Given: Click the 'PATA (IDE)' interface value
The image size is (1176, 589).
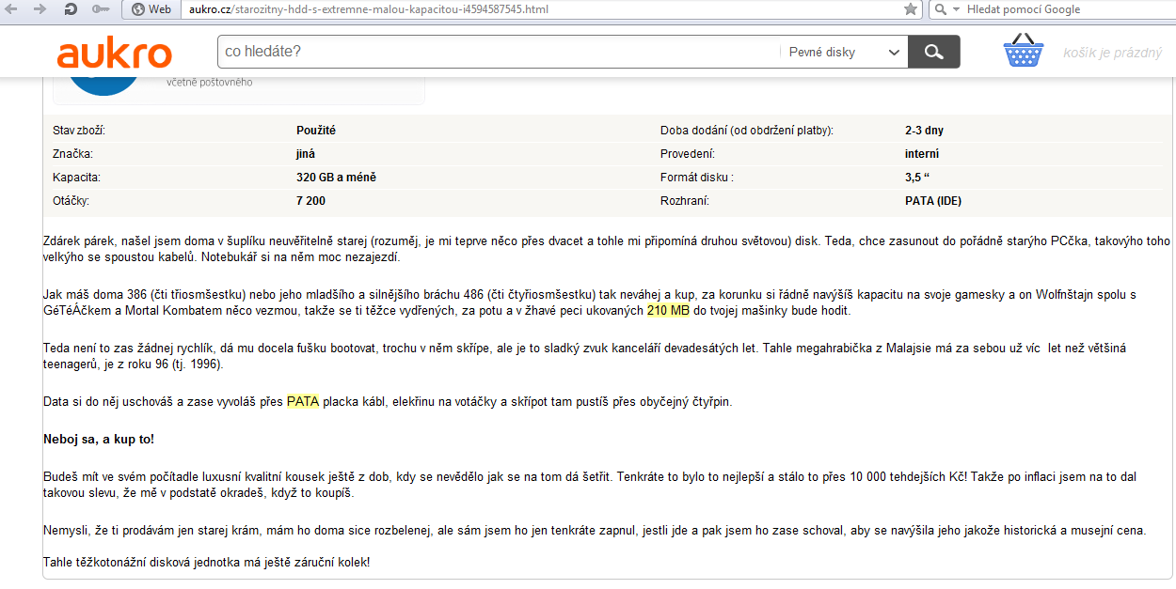Looking at the screenshot, I should click(932, 201).
